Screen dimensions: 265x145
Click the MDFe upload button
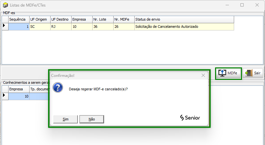(229, 73)
